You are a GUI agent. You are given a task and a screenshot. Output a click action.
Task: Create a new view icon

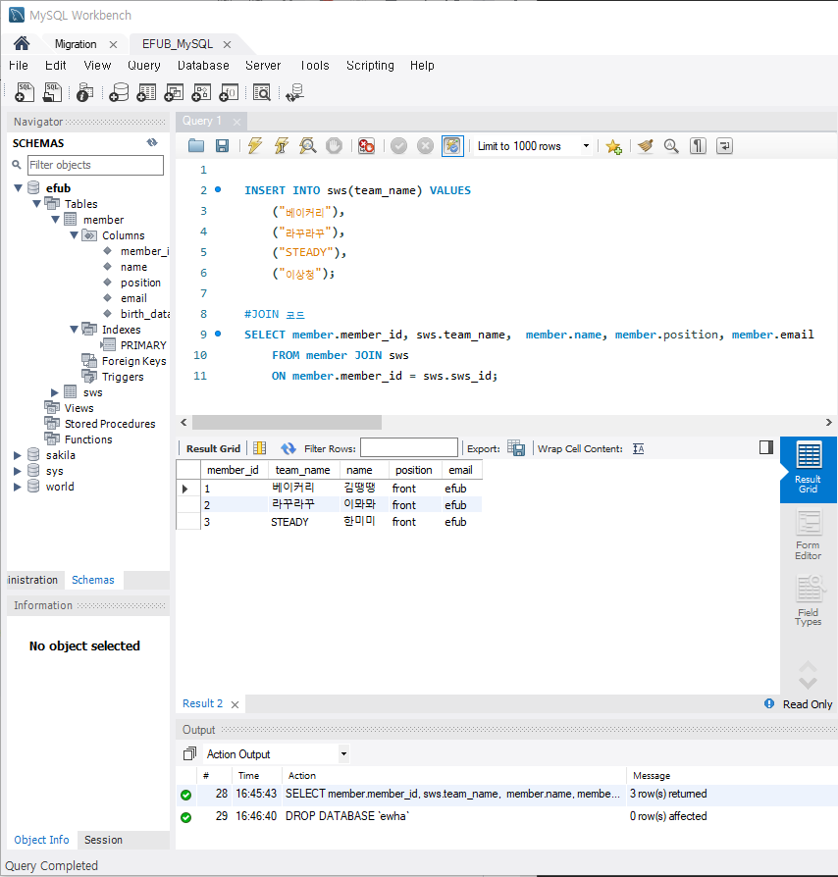[174, 92]
